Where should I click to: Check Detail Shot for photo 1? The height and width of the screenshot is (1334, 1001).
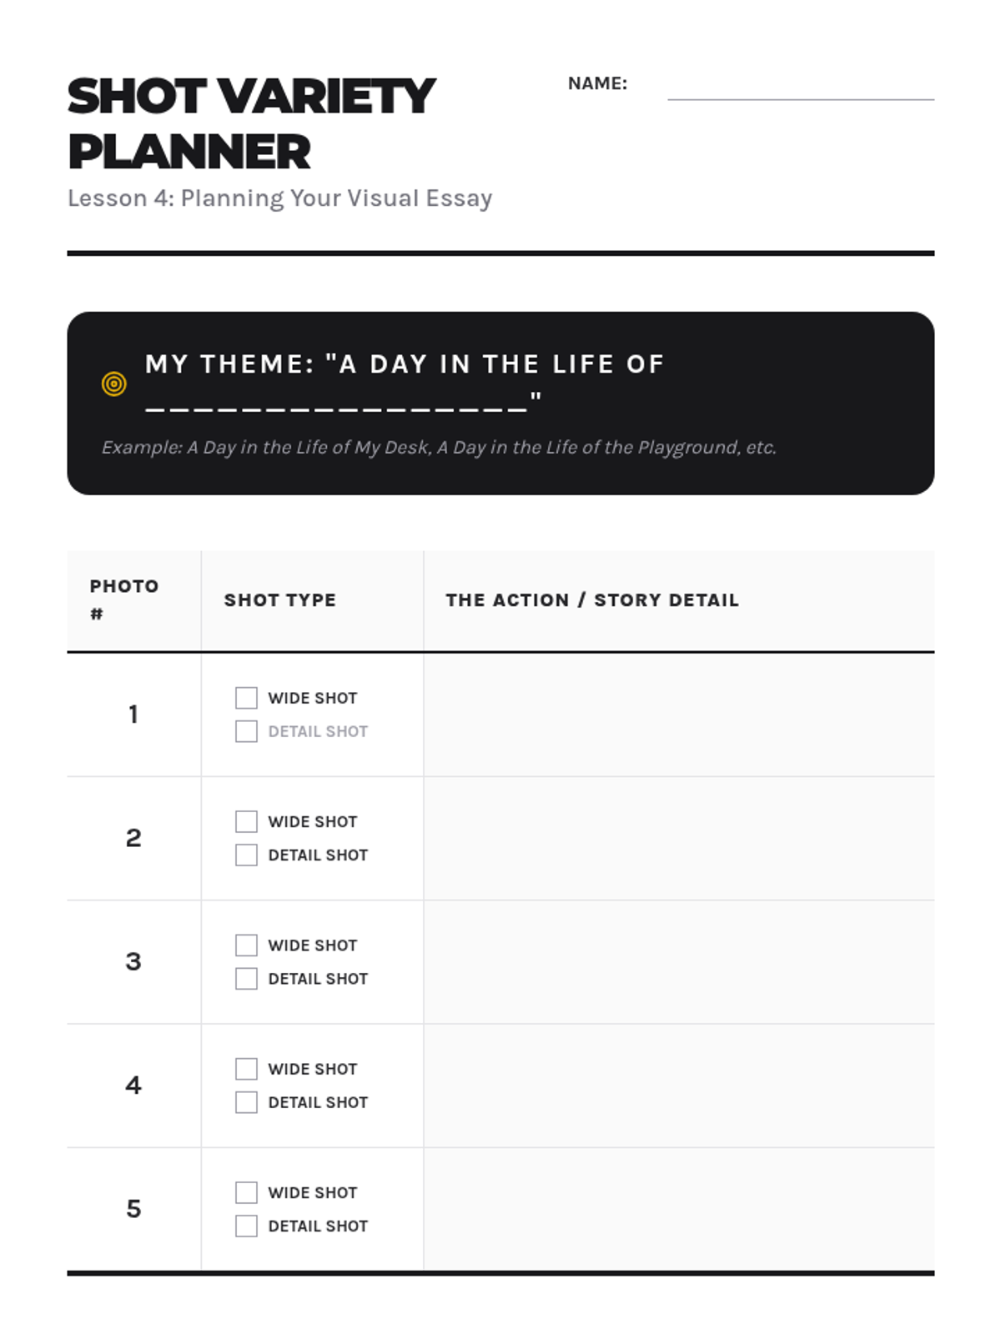tap(246, 731)
